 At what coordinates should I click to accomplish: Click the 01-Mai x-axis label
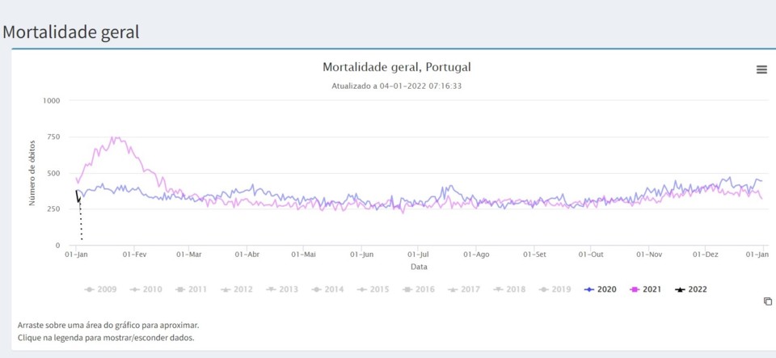click(303, 255)
